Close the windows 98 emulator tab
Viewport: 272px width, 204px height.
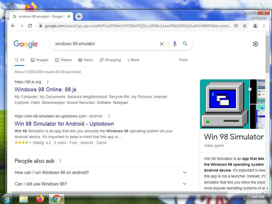(x=69, y=16)
